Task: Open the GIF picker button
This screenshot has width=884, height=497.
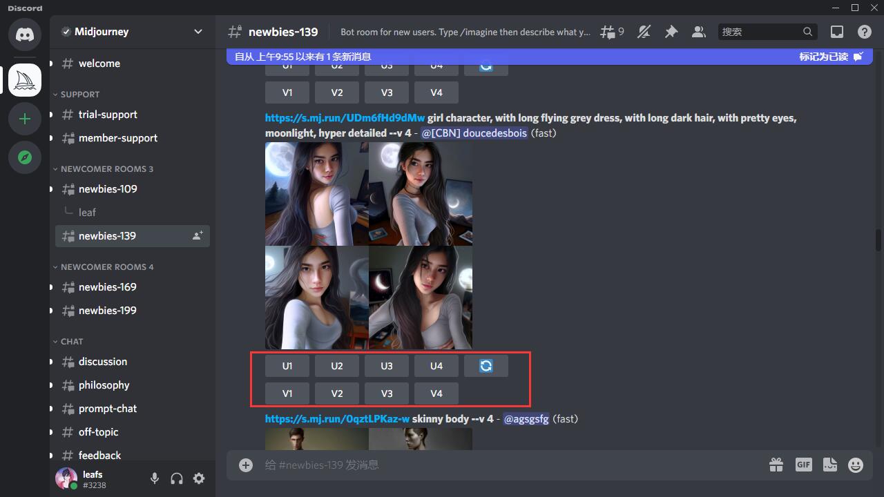Action: (x=803, y=465)
